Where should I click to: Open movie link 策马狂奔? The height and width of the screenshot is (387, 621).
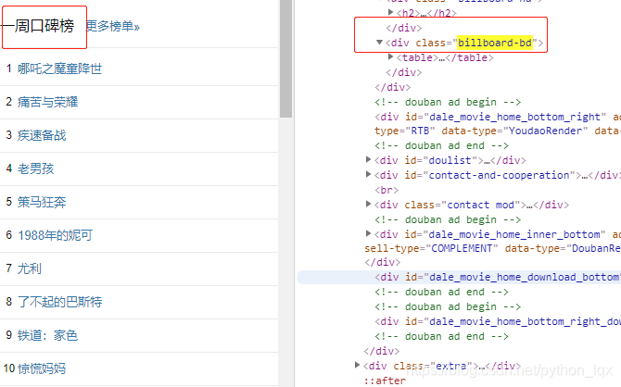point(42,202)
